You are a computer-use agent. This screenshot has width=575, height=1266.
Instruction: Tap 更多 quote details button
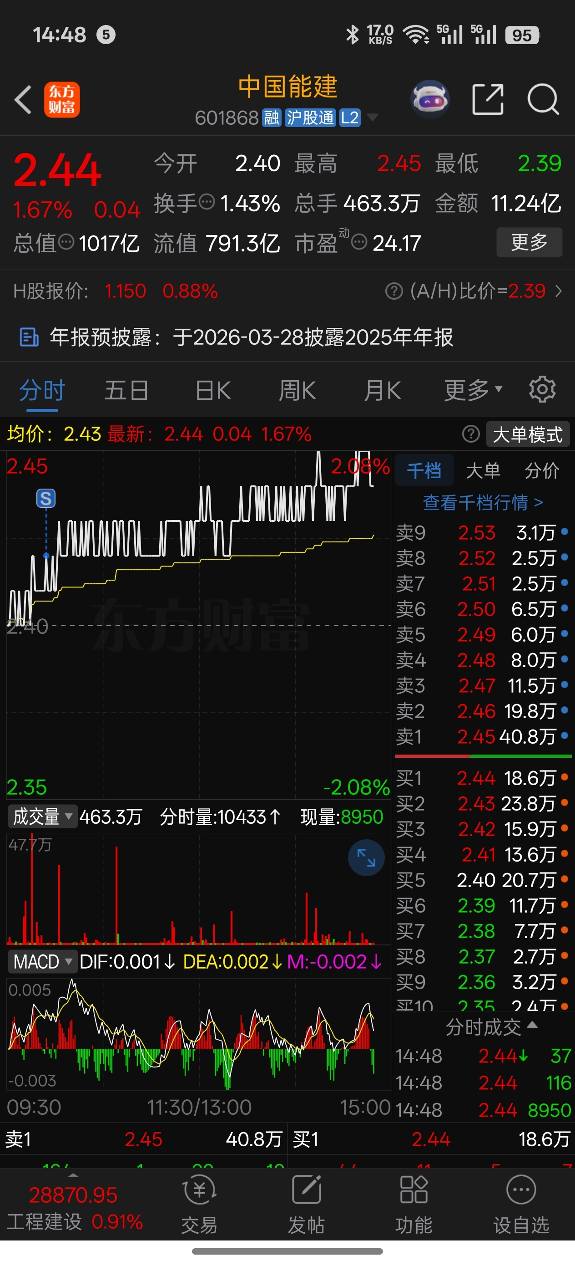click(530, 242)
